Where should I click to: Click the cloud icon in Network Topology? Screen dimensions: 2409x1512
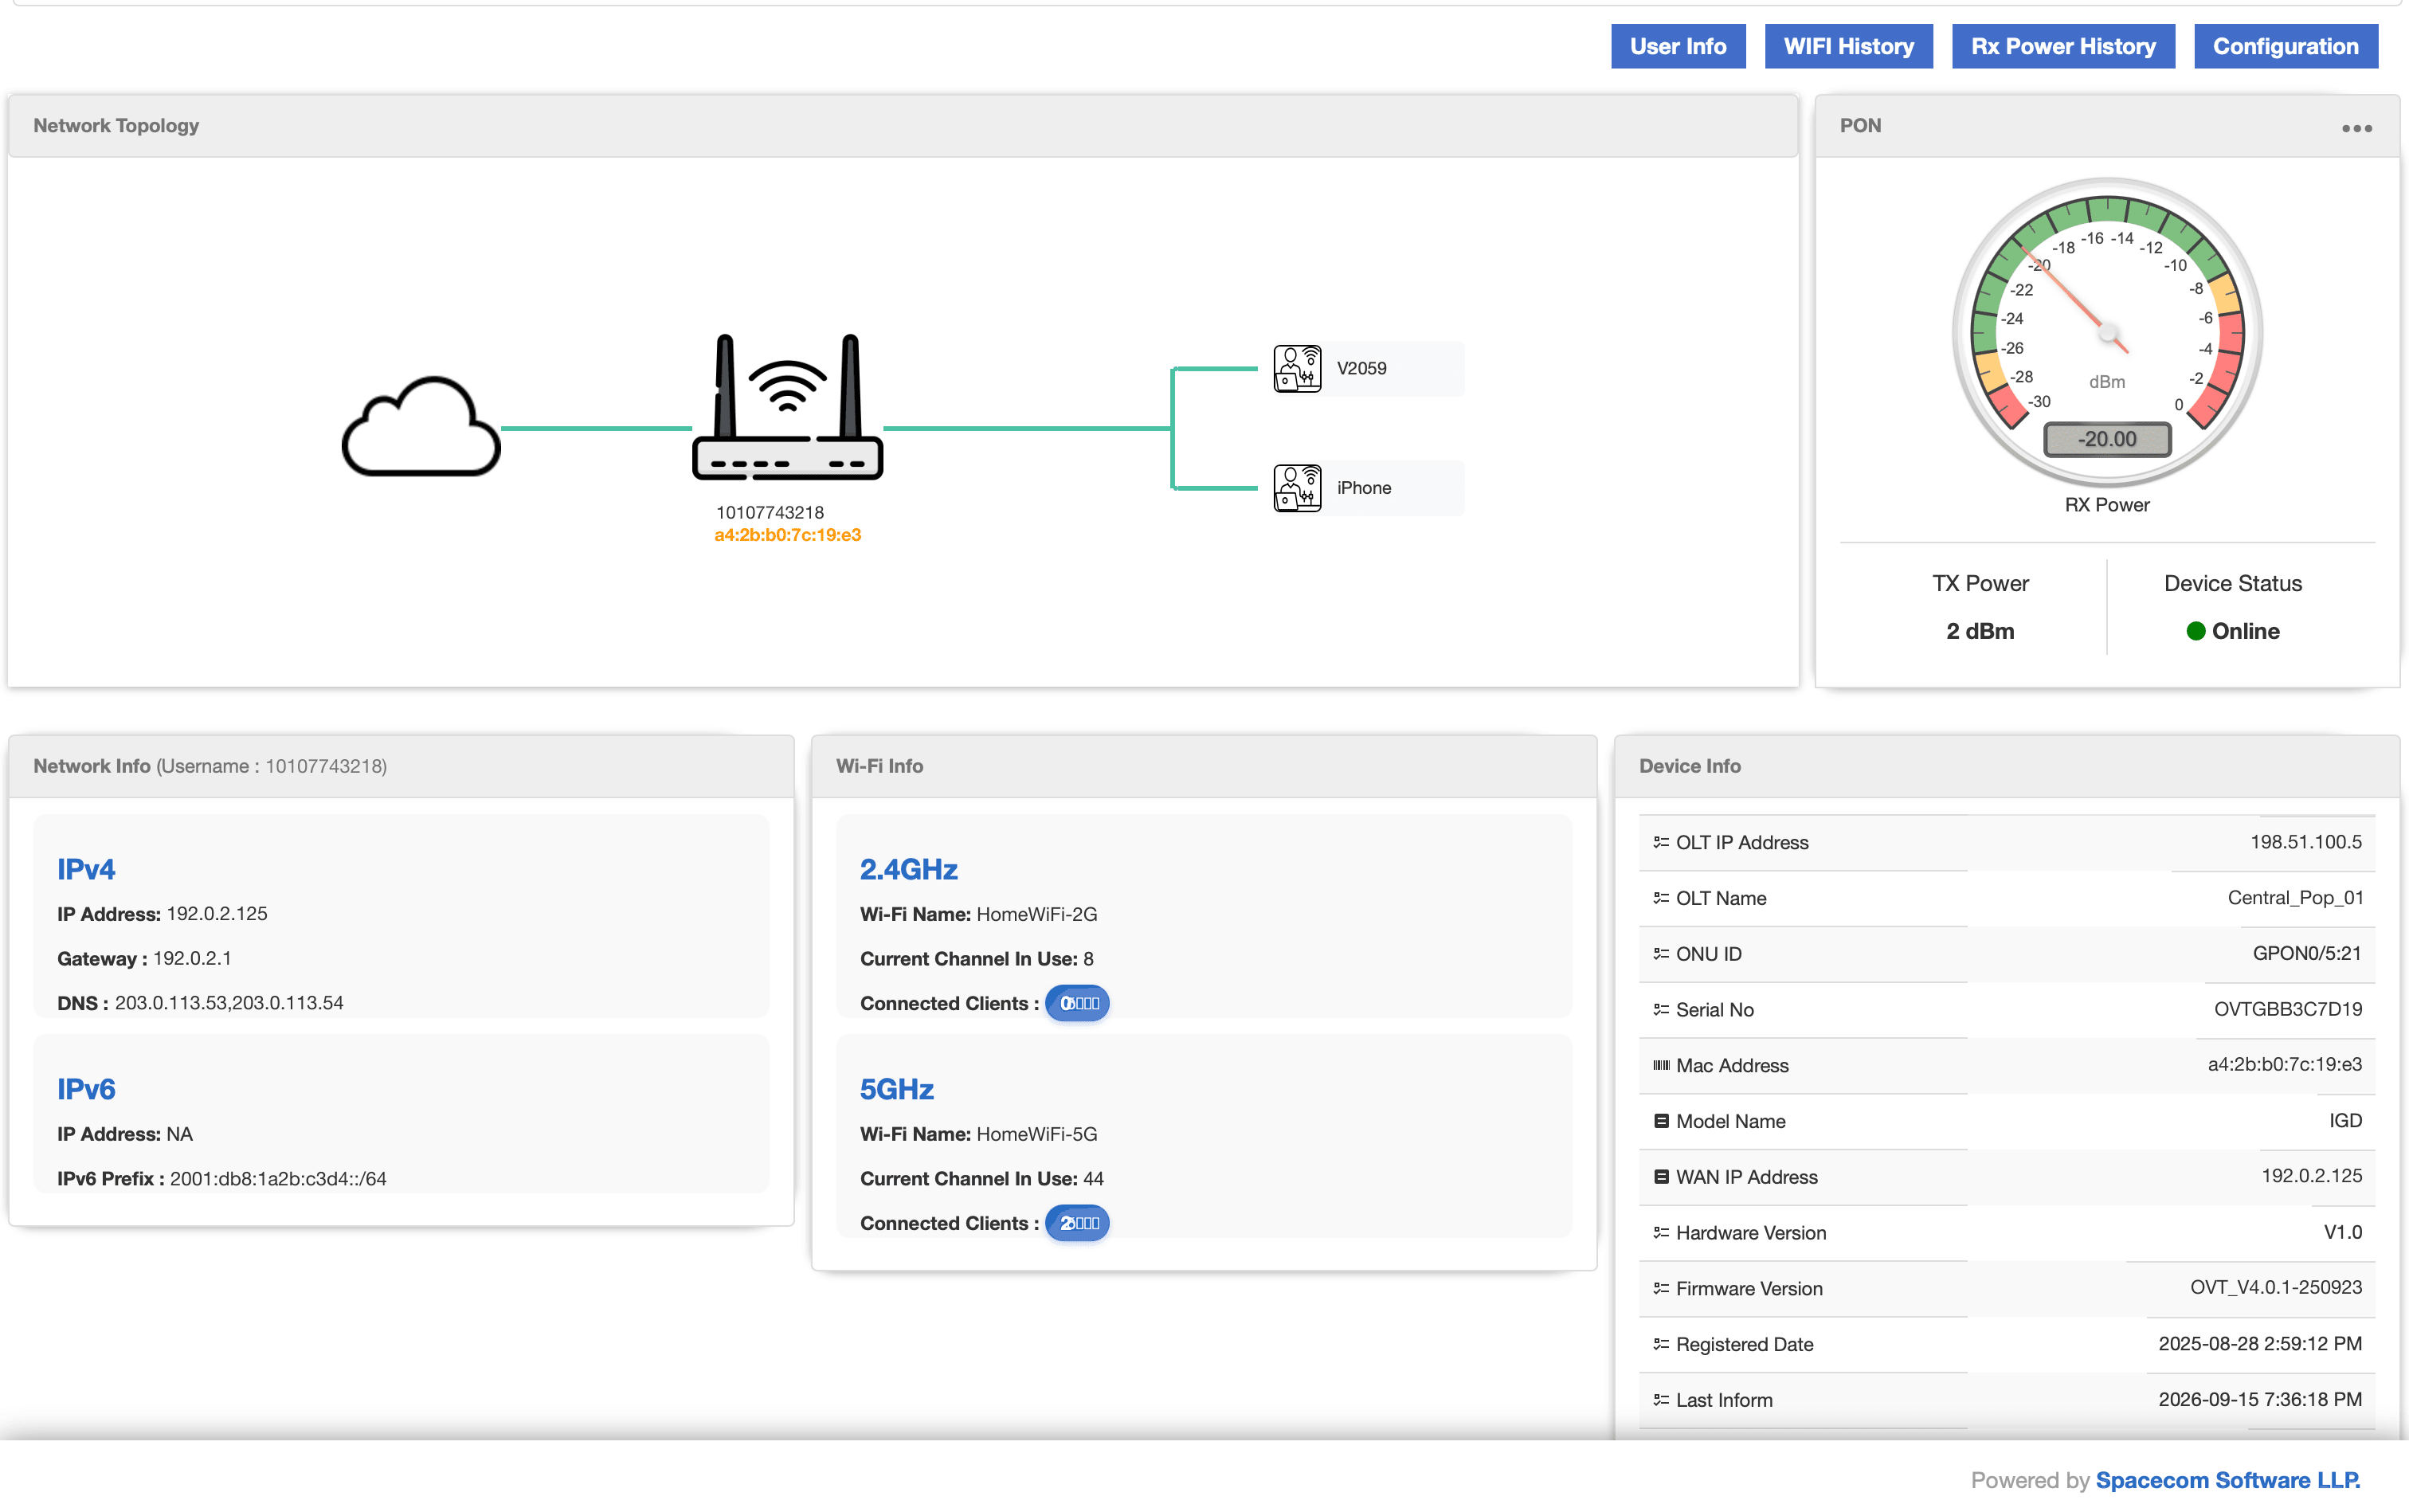[421, 427]
